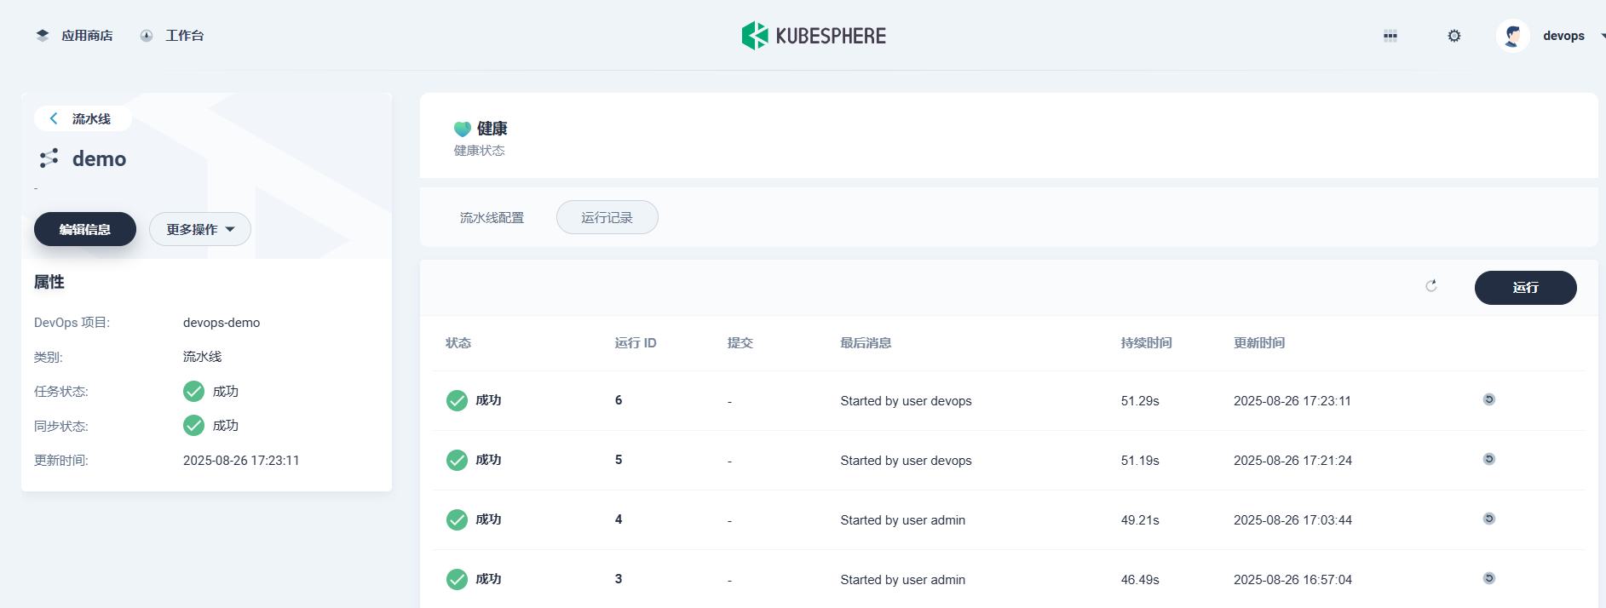
Task: Expand the 更多操作 dropdown
Action: 200,229
